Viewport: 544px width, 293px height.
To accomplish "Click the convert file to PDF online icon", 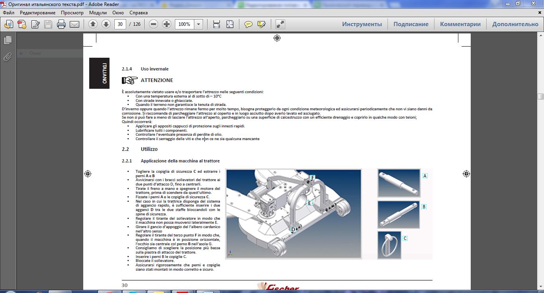I will pos(8,24).
